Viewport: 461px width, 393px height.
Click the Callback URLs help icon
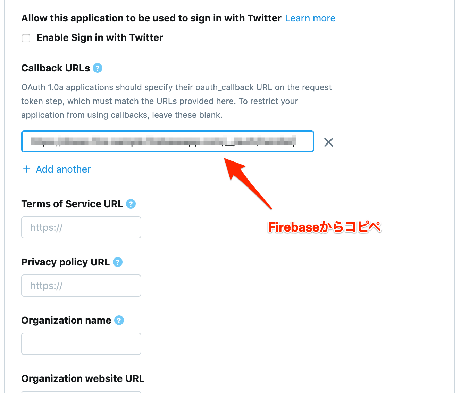coord(98,68)
